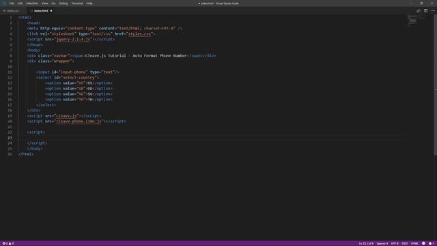Click option value "TH" on line 16
Screen dimensions: 437x246
click(x=81, y=99)
